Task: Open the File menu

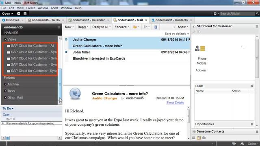Action: pos(4,8)
